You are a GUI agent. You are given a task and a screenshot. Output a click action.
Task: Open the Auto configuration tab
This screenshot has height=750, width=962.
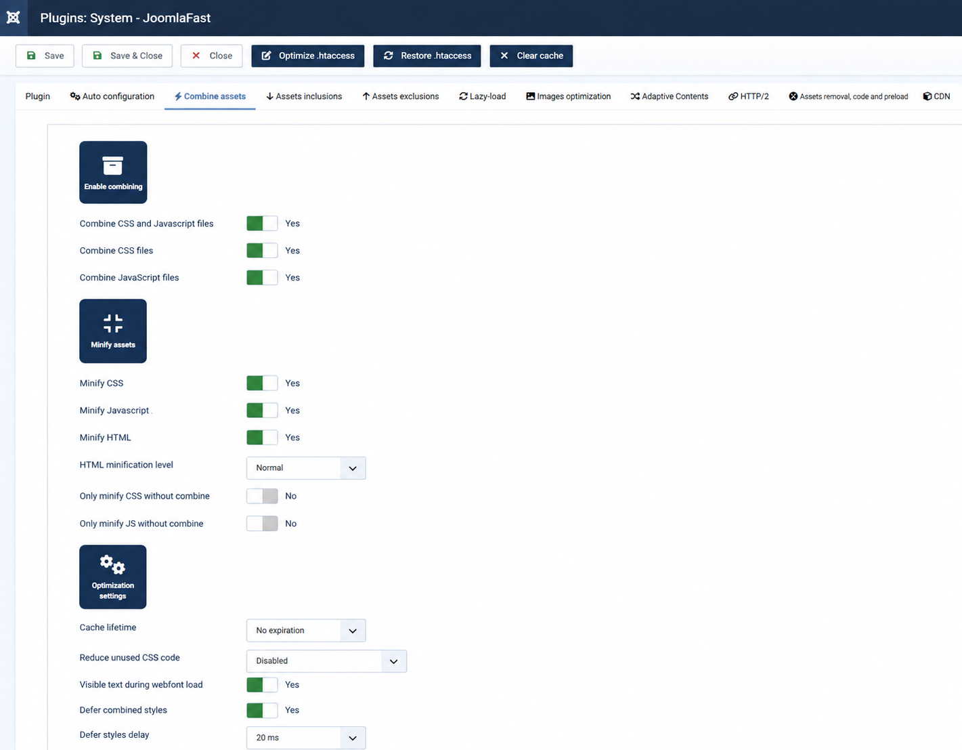coord(112,96)
